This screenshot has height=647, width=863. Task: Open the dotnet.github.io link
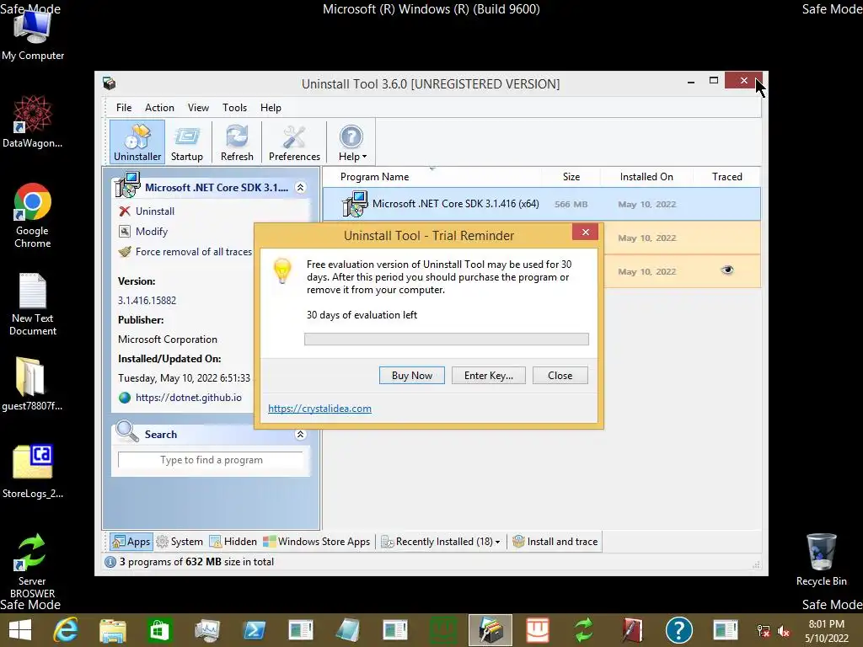[188, 398]
